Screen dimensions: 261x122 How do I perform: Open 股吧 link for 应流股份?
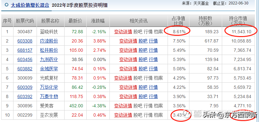click(x=143, y=41)
